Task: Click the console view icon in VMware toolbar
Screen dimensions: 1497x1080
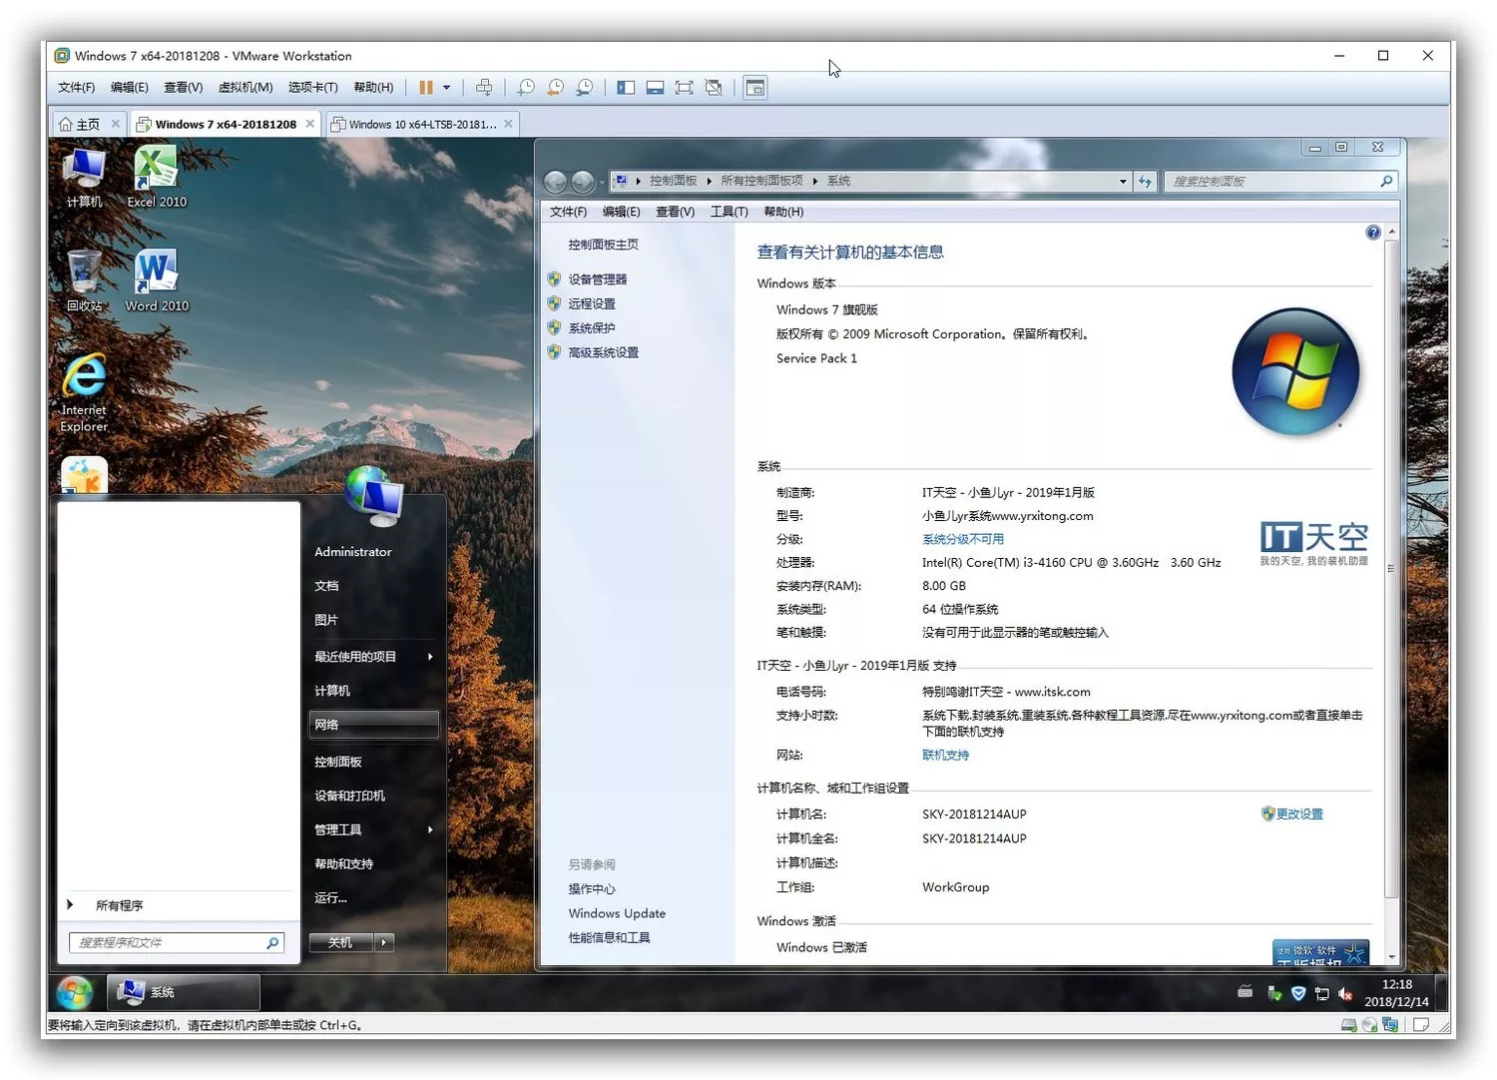Action: click(x=755, y=88)
